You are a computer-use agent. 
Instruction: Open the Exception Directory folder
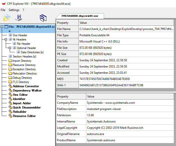point(24,69)
